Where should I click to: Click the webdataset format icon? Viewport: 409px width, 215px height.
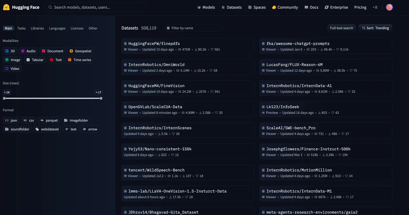pyautogui.click(x=37, y=129)
